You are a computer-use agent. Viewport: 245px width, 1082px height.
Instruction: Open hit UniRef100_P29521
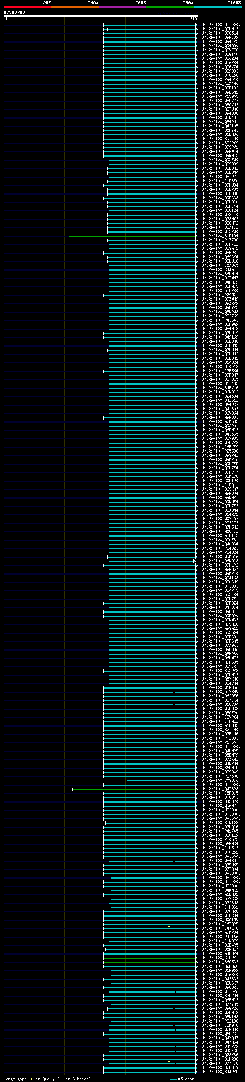(x=219, y=295)
